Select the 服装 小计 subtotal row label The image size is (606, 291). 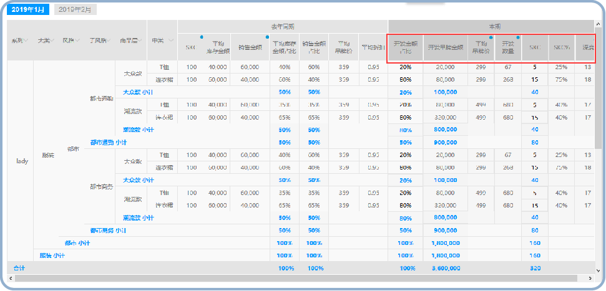[x=52, y=255]
